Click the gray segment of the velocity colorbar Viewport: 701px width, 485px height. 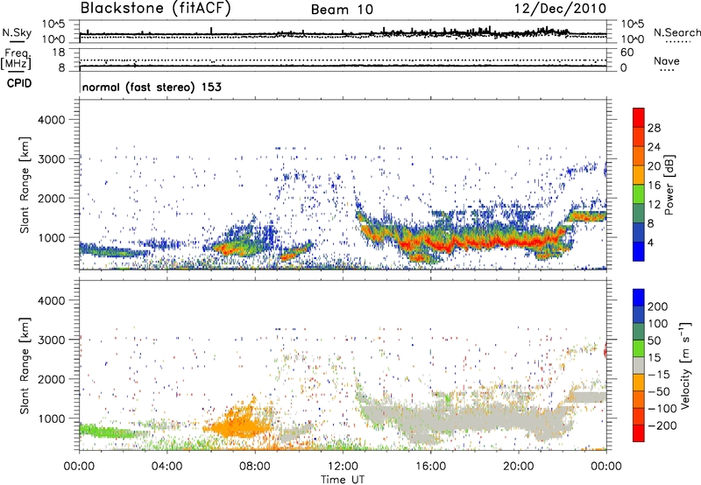(x=639, y=366)
